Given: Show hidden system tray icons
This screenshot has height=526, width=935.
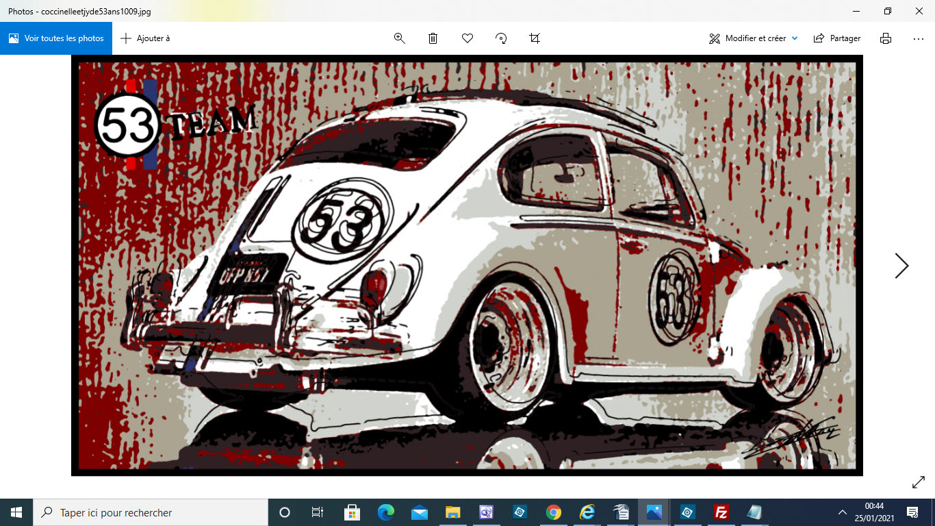Looking at the screenshot, I should (843, 512).
